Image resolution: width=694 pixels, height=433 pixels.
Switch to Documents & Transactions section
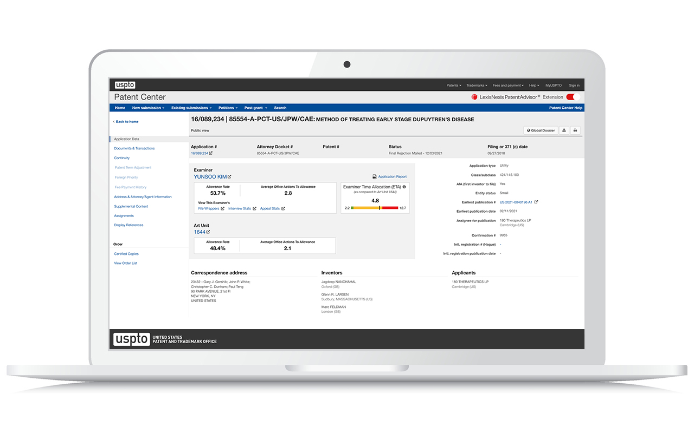tap(133, 148)
